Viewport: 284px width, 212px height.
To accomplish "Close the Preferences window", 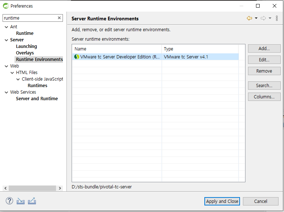I will tap(275, 6).
